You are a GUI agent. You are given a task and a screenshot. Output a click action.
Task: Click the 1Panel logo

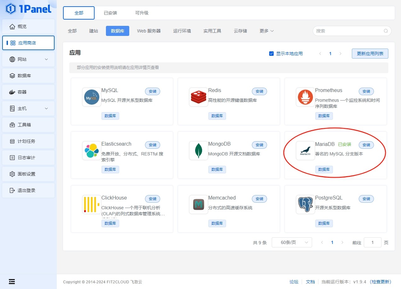pyautogui.click(x=28, y=9)
